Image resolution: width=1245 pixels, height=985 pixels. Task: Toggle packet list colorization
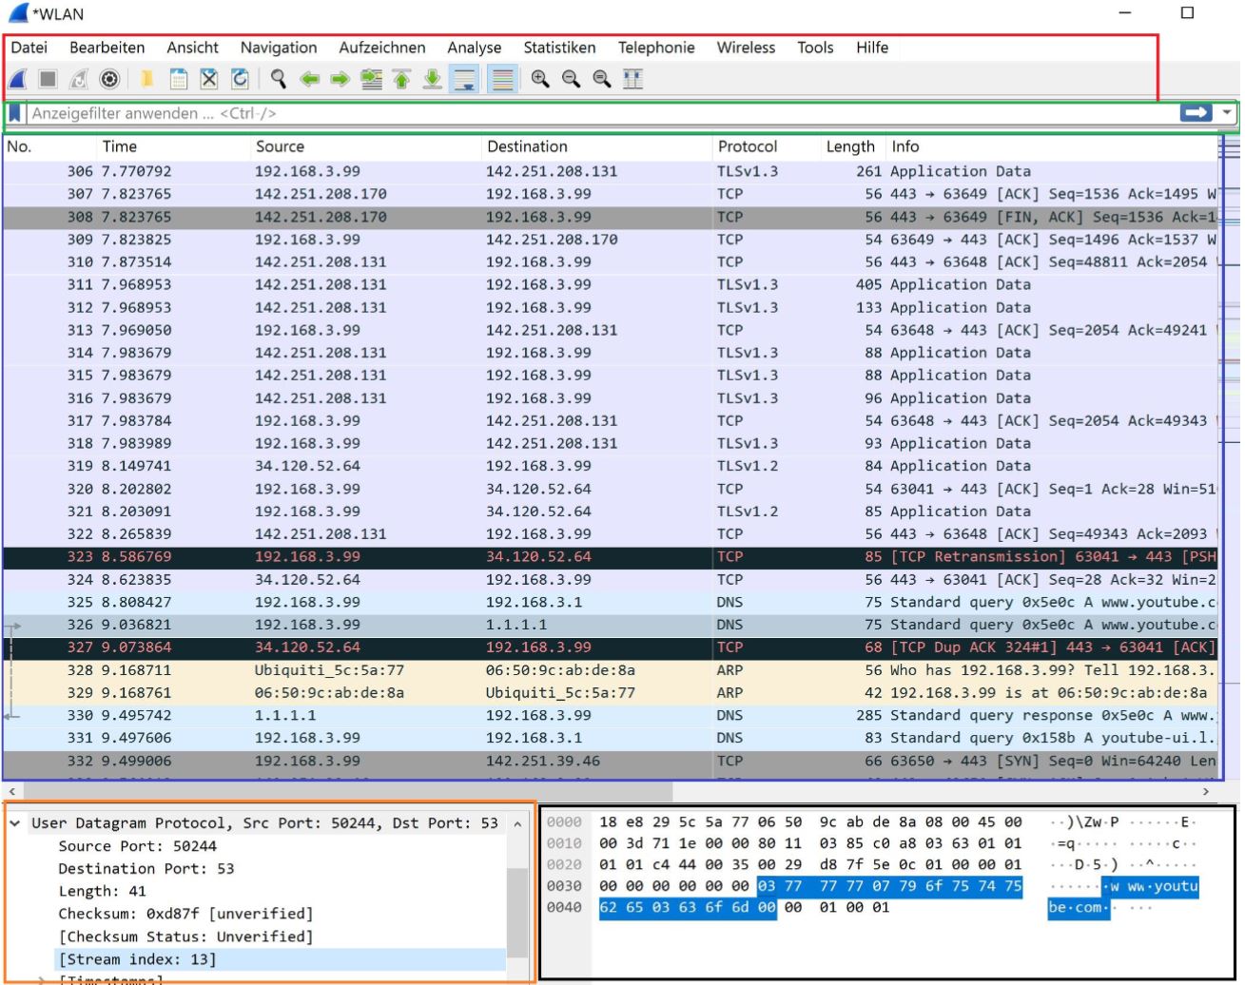(502, 79)
